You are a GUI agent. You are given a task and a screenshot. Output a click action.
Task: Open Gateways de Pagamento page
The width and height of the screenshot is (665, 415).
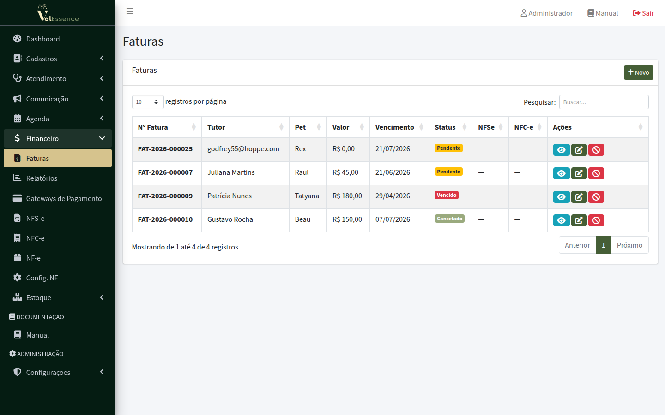coord(58,198)
